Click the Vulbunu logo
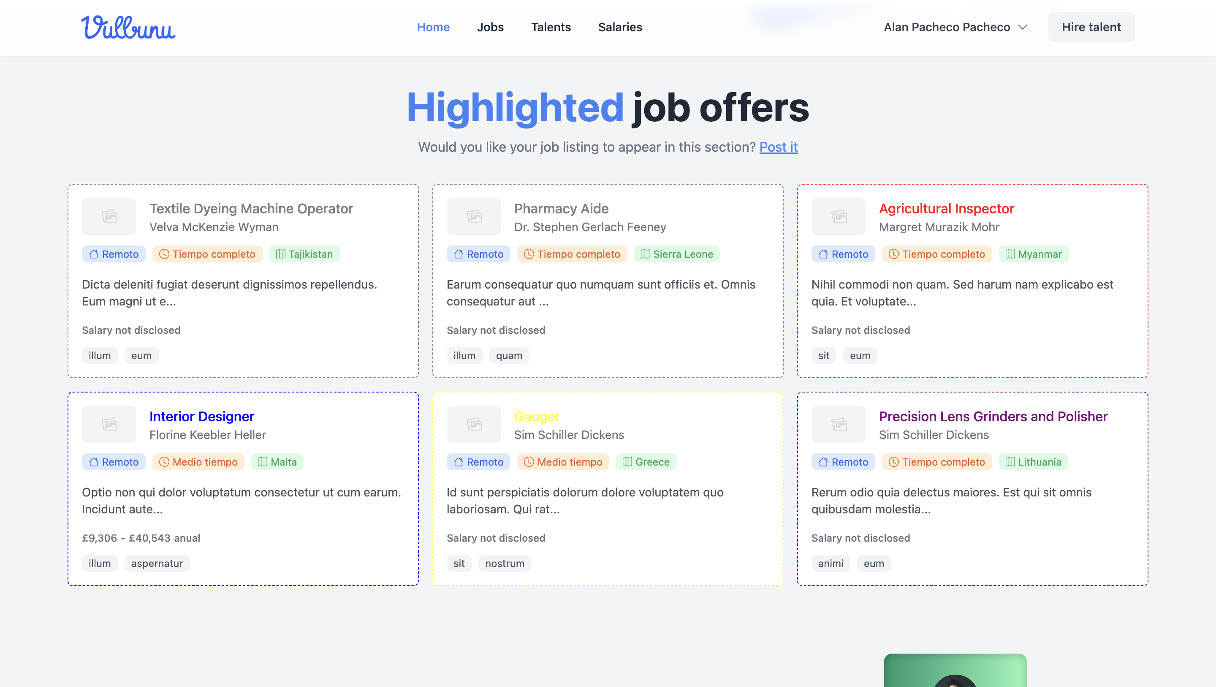1216x687 pixels. tap(128, 27)
